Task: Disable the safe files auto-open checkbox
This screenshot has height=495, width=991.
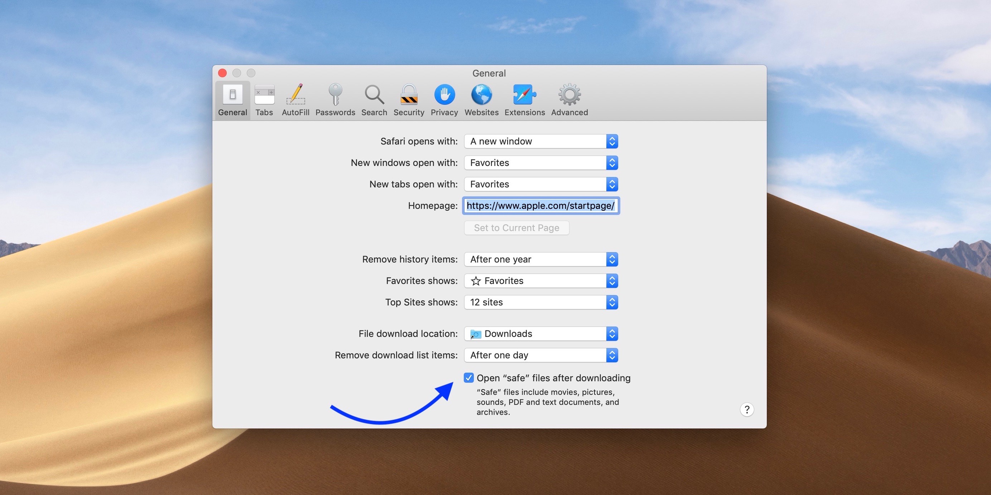Action: coord(467,378)
